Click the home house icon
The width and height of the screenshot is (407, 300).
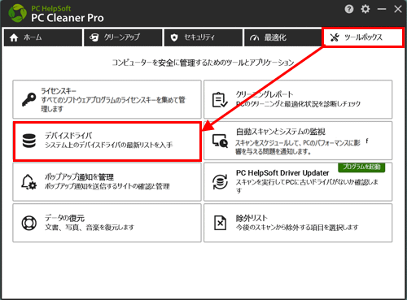(x=14, y=37)
